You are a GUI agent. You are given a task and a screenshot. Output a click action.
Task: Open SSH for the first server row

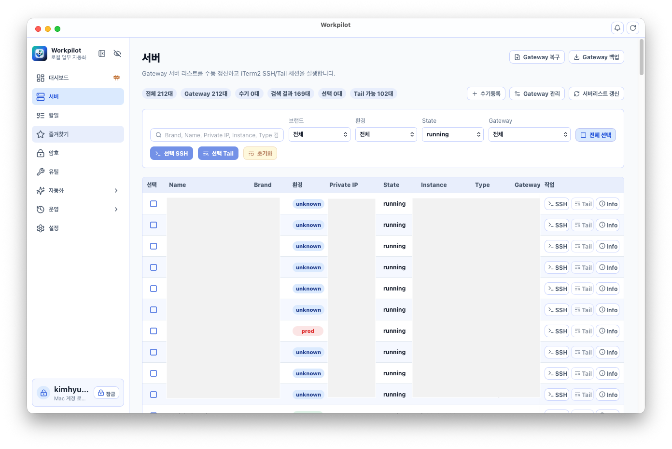coord(557,204)
